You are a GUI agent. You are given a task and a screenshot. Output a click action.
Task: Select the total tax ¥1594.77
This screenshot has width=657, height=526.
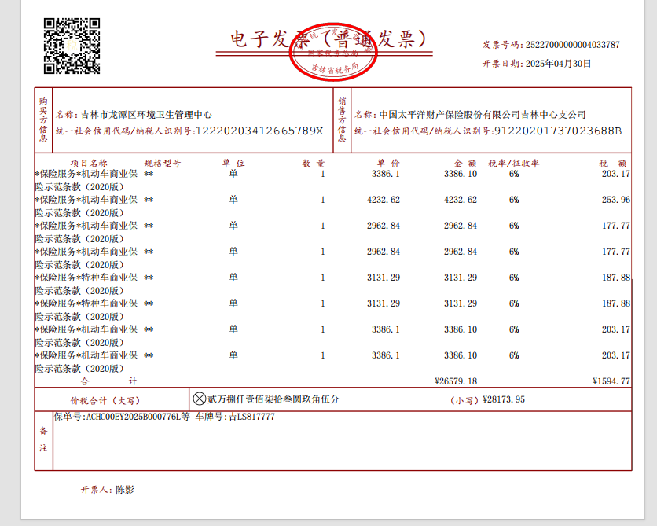[x=611, y=381]
